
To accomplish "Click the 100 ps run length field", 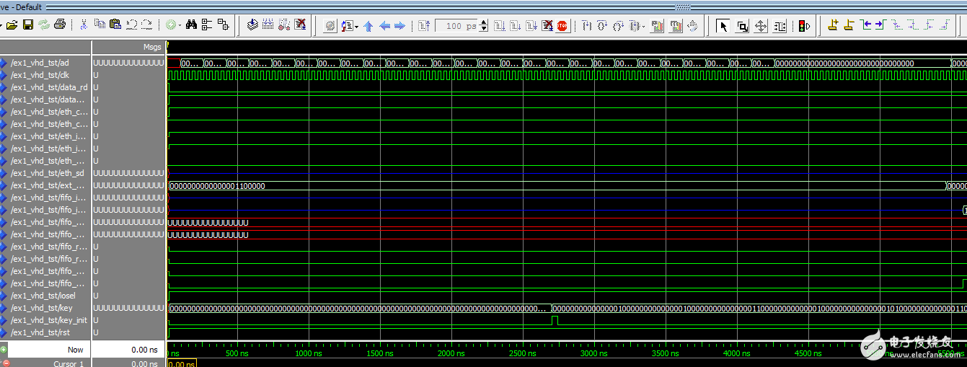I will pos(456,26).
